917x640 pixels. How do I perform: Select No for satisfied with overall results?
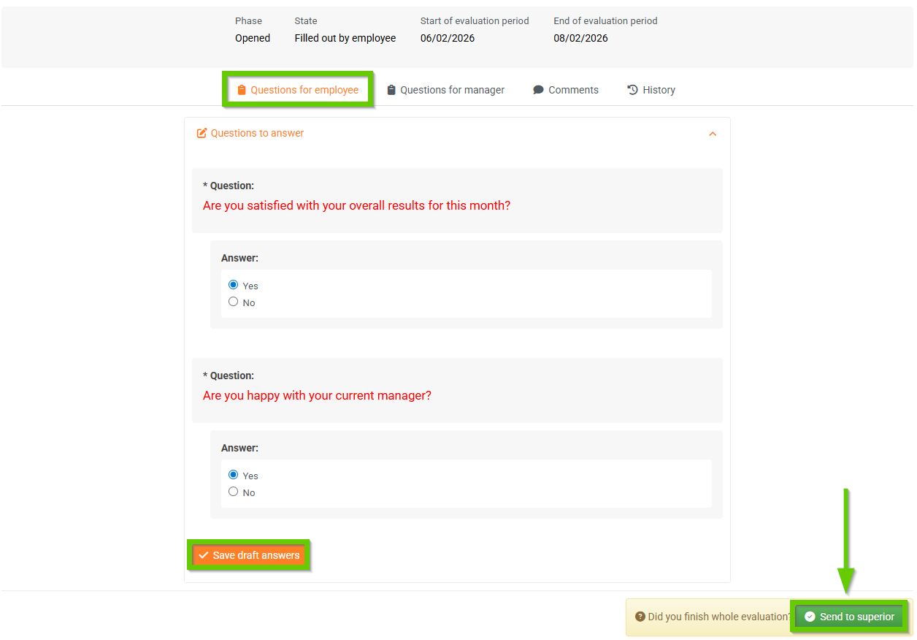[x=234, y=302]
